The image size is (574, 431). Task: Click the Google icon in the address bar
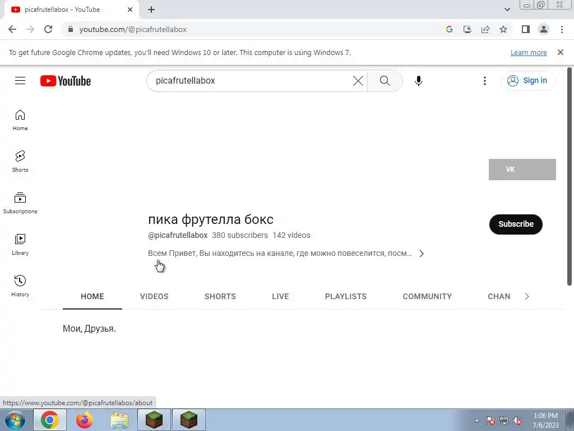pyautogui.click(x=449, y=29)
